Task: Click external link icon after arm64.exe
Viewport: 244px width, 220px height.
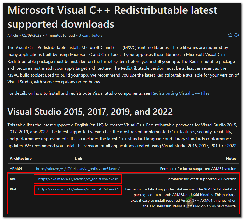Action: coord(119,169)
